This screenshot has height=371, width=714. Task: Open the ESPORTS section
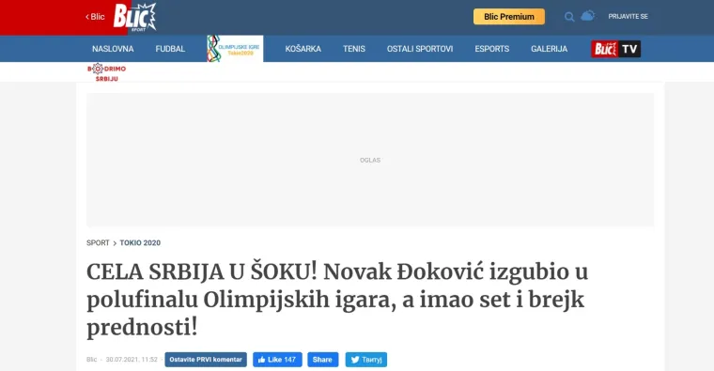491,49
